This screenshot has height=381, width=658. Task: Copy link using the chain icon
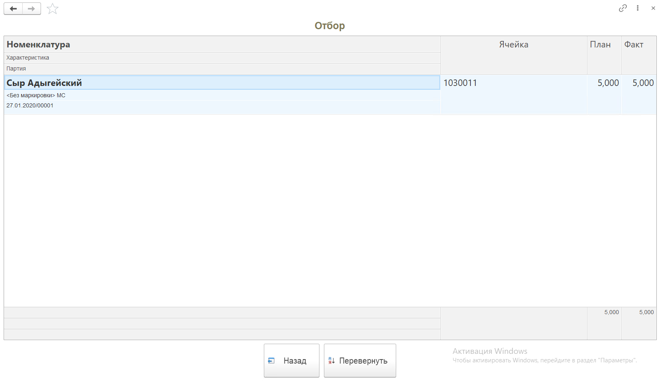pyautogui.click(x=623, y=8)
